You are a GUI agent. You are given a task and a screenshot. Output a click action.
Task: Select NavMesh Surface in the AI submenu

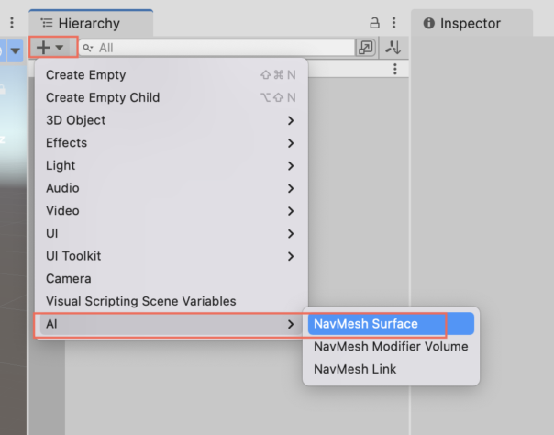[365, 324]
